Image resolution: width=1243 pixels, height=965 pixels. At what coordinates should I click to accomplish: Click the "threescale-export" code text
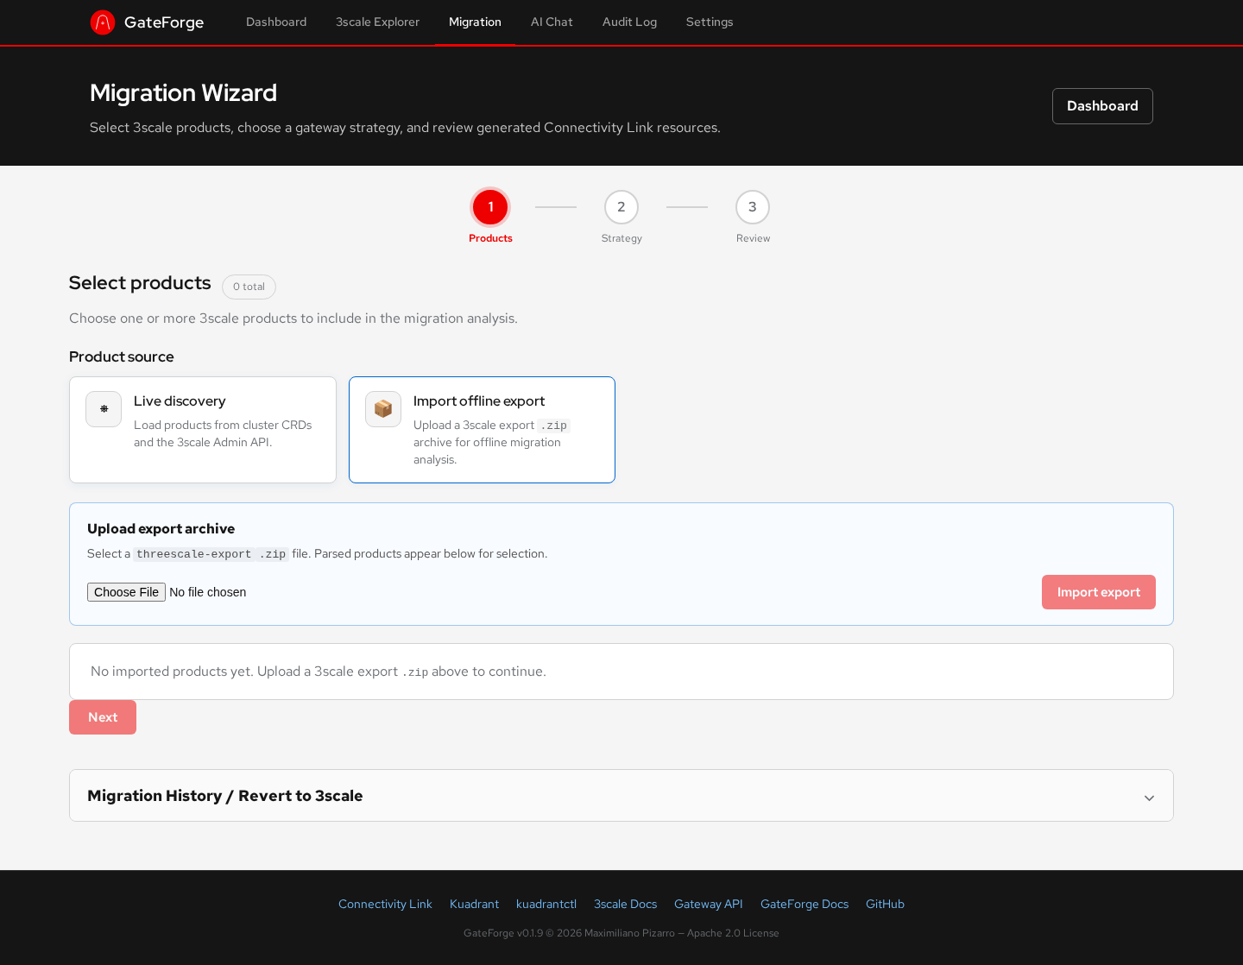(194, 554)
